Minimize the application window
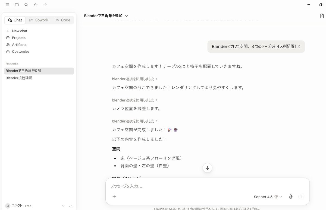 point(309,5)
